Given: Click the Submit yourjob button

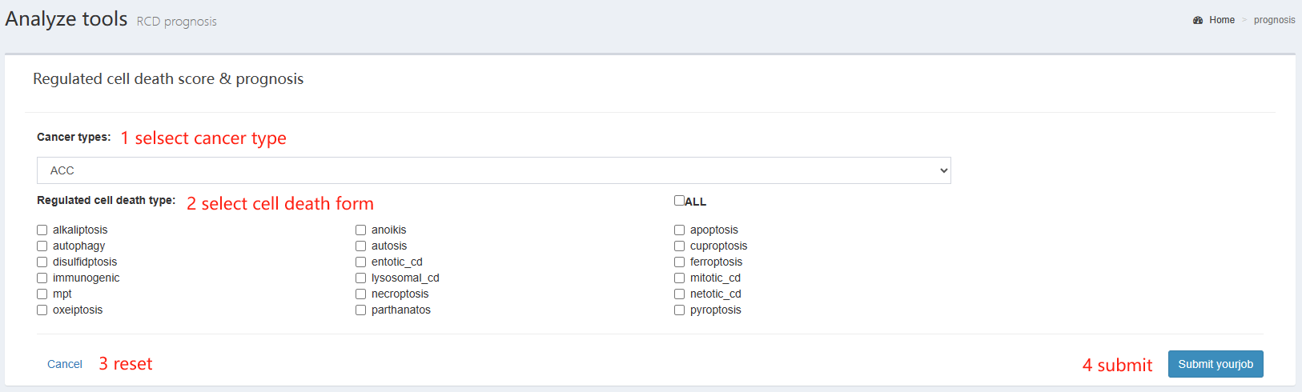Looking at the screenshot, I should (x=1216, y=364).
